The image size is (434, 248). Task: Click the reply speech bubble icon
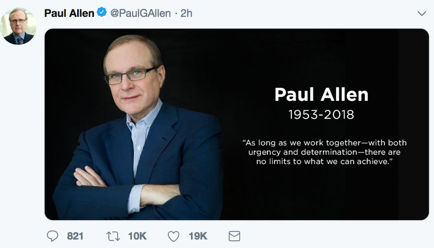point(52,236)
